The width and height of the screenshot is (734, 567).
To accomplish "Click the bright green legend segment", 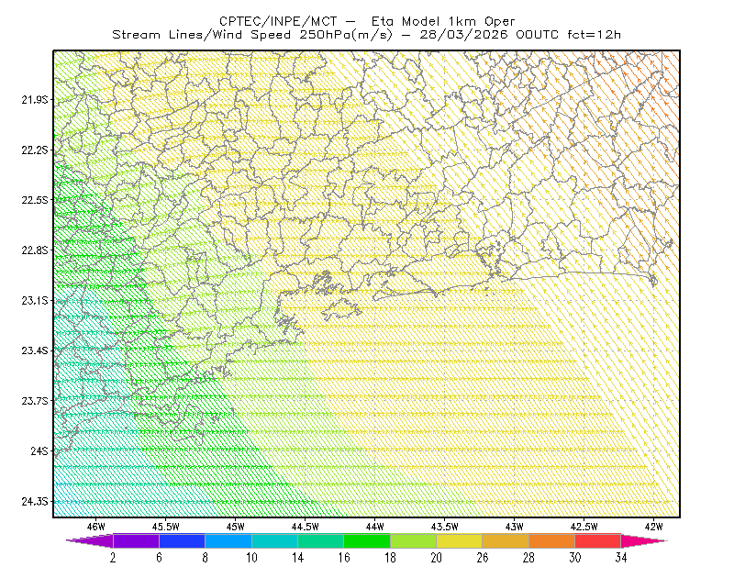I will click(x=366, y=540).
